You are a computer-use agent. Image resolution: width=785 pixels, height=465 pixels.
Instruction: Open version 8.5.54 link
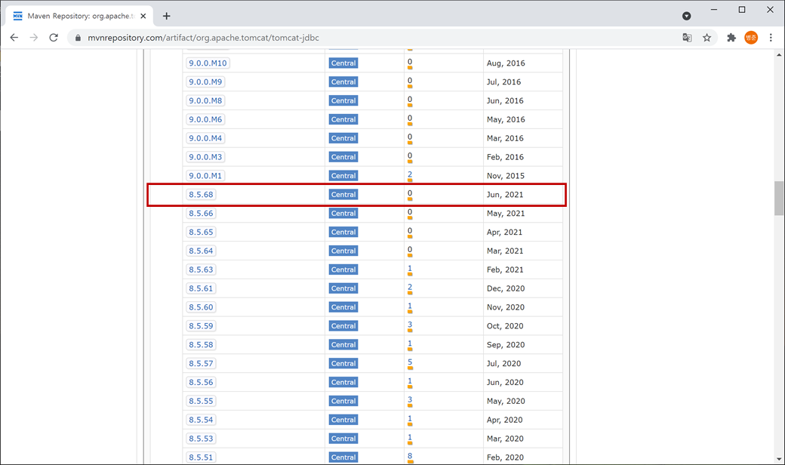201,420
